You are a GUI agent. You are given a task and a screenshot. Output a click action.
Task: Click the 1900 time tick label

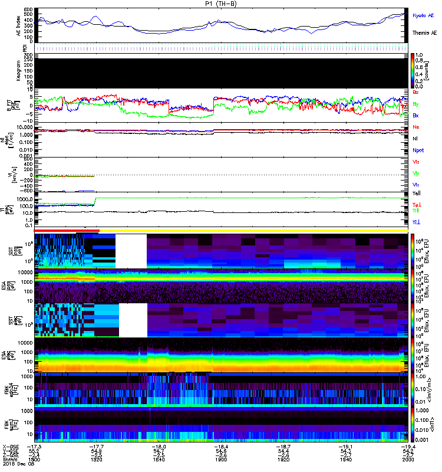pos(221,460)
